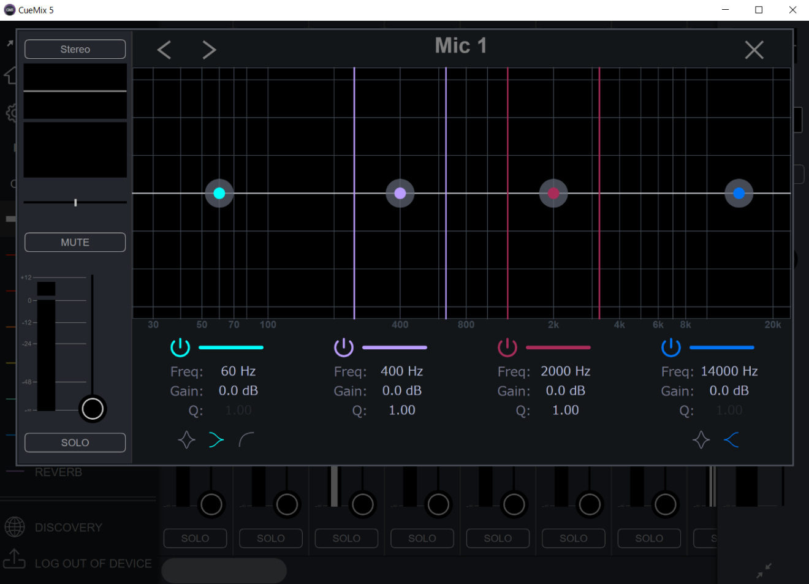The image size is (809, 584).
Task: Mute the Mic 1 channel
Action: coord(75,242)
